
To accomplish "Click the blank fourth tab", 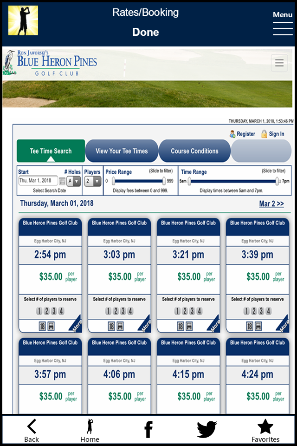I will coord(261,151).
